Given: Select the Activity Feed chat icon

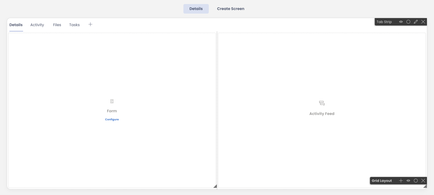Looking at the screenshot, I should pos(322,103).
